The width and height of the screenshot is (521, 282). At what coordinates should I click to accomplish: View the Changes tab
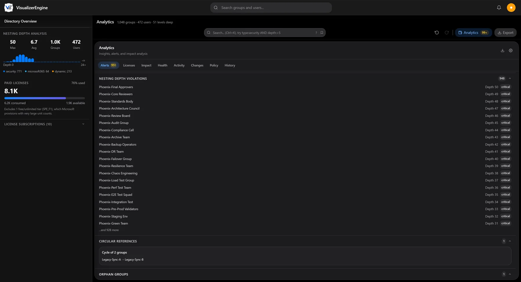click(197, 65)
